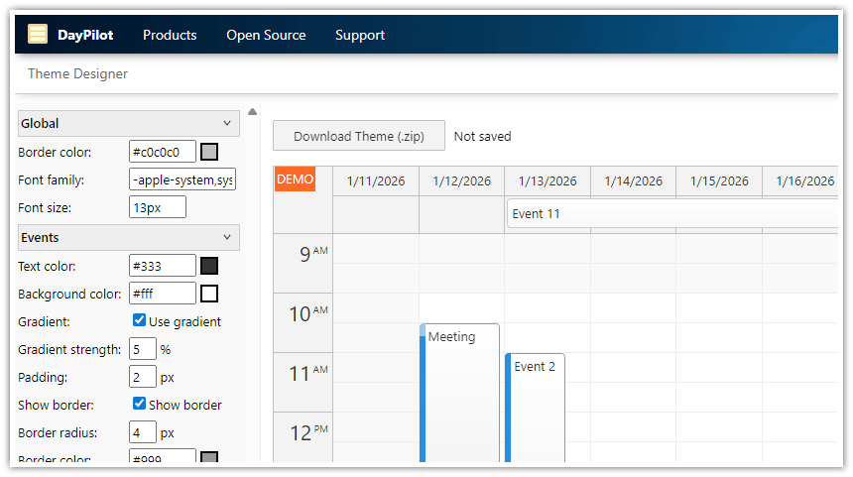Click the DEMO badge in calendar corner
Screen dimensions: 853x477
(x=295, y=179)
